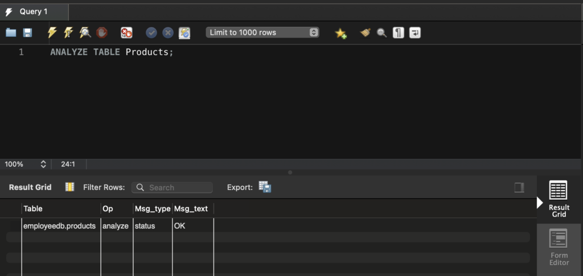Export the result set to a file
583x276 pixels.
pyautogui.click(x=265, y=187)
